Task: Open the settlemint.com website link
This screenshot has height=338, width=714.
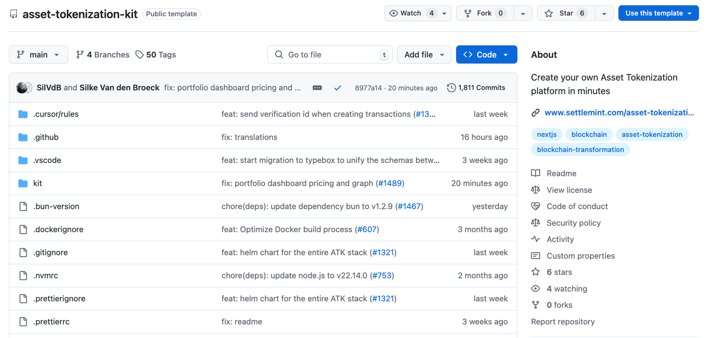Action: click(x=619, y=112)
